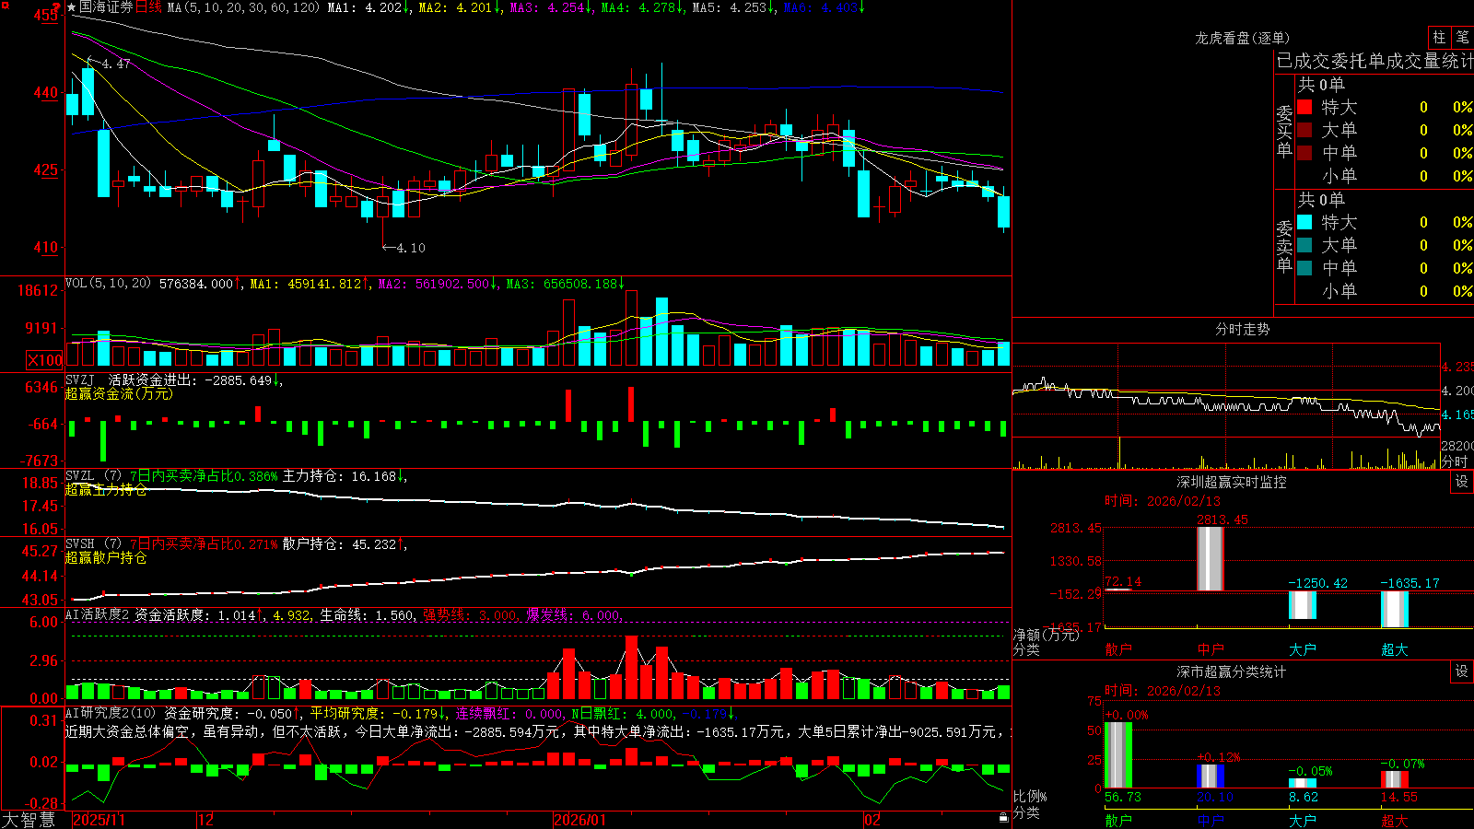Image resolution: width=1474 pixels, height=829 pixels.
Task: Click the 散户 share bar valued 56.73
Action: point(1117,755)
